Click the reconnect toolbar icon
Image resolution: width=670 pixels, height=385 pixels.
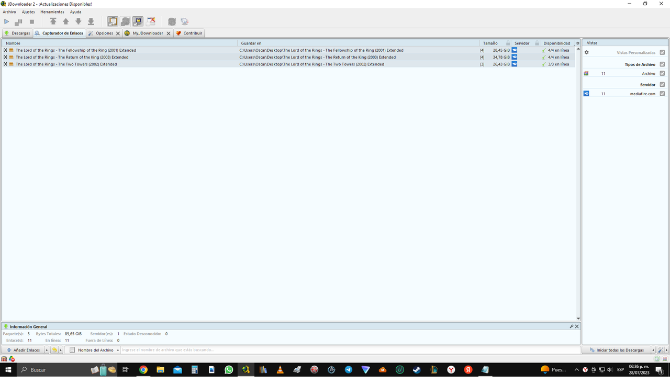(x=172, y=21)
